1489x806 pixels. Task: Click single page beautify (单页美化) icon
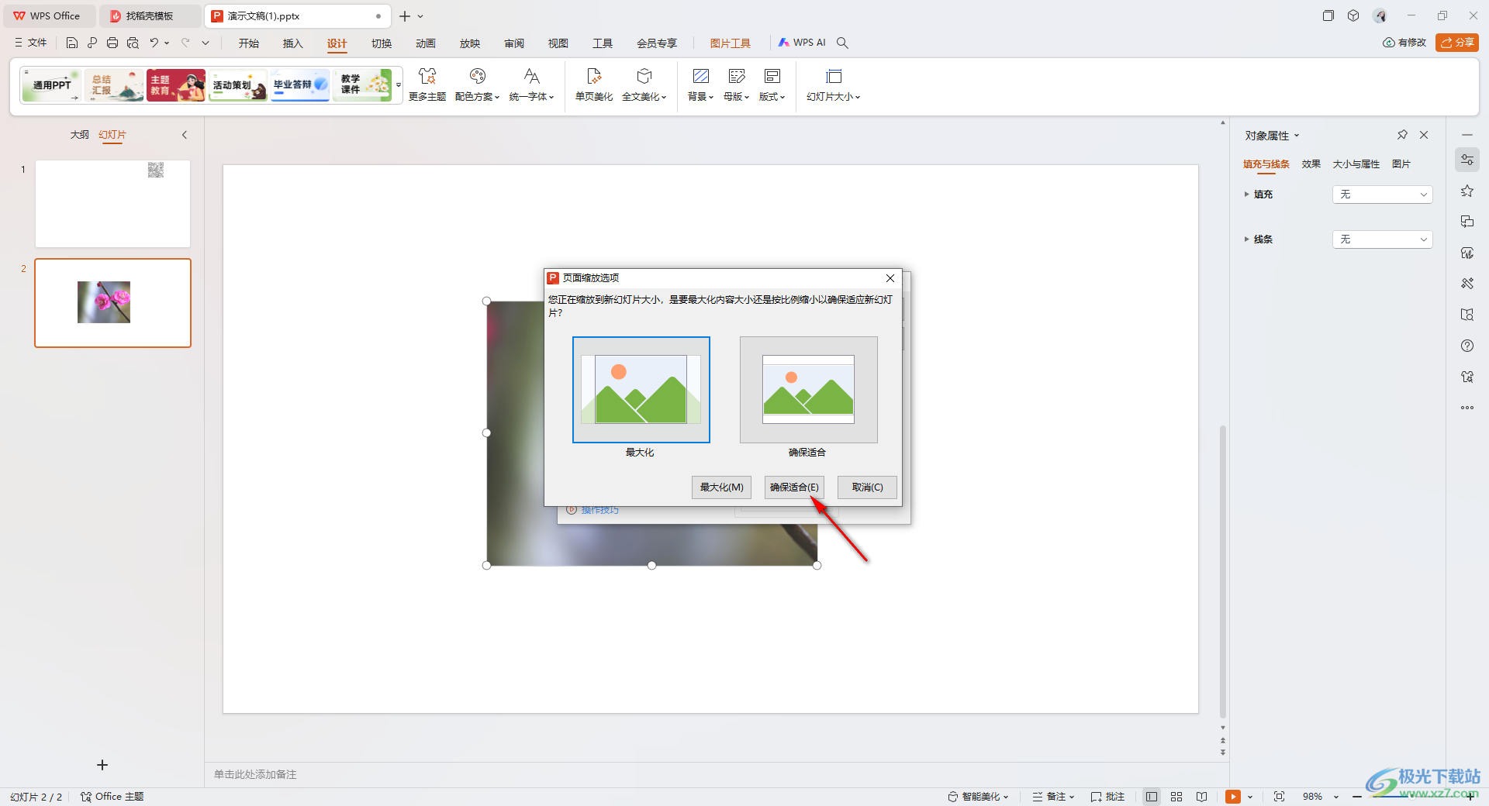pyautogui.click(x=594, y=77)
